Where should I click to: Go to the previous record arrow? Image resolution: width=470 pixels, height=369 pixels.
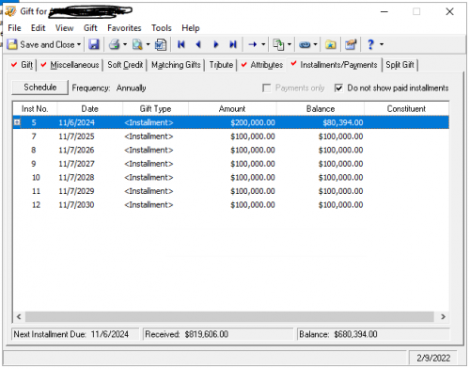pos(198,44)
